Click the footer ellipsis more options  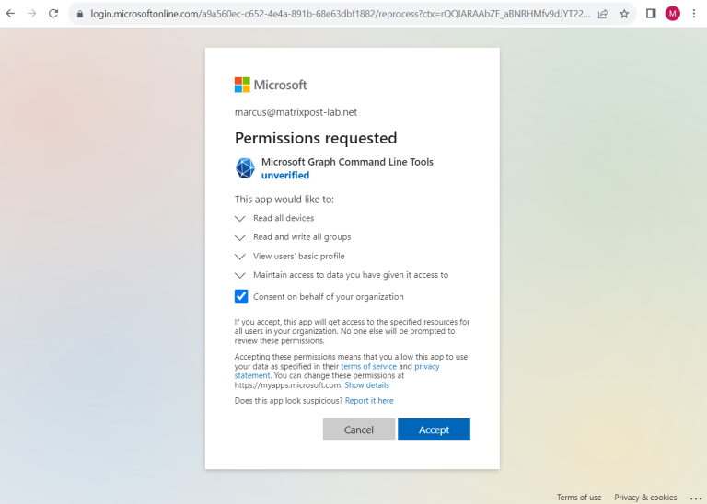[696, 498]
